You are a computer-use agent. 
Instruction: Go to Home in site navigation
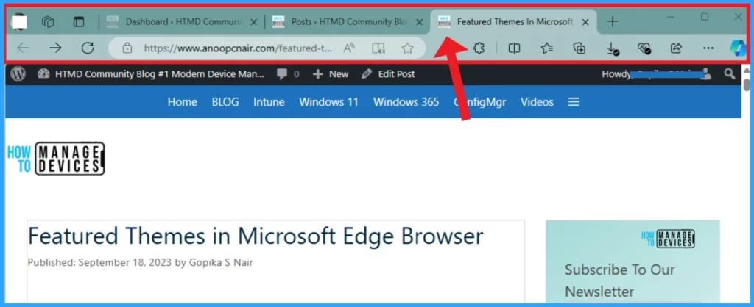tap(183, 101)
